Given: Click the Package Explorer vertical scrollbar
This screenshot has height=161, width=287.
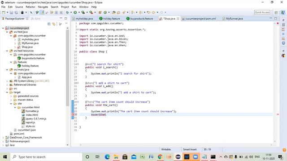Looking at the screenshot, I should pyautogui.click(x=68, y=68).
